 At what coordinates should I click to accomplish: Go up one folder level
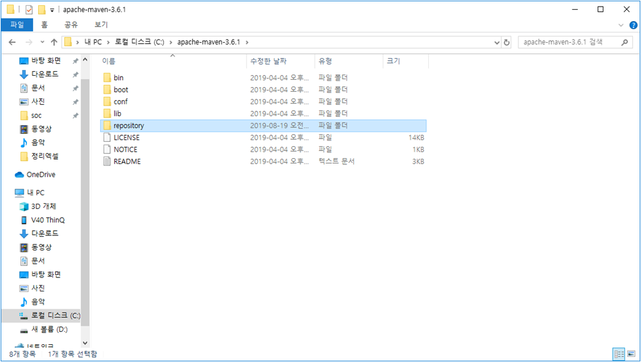click(54, 42)
